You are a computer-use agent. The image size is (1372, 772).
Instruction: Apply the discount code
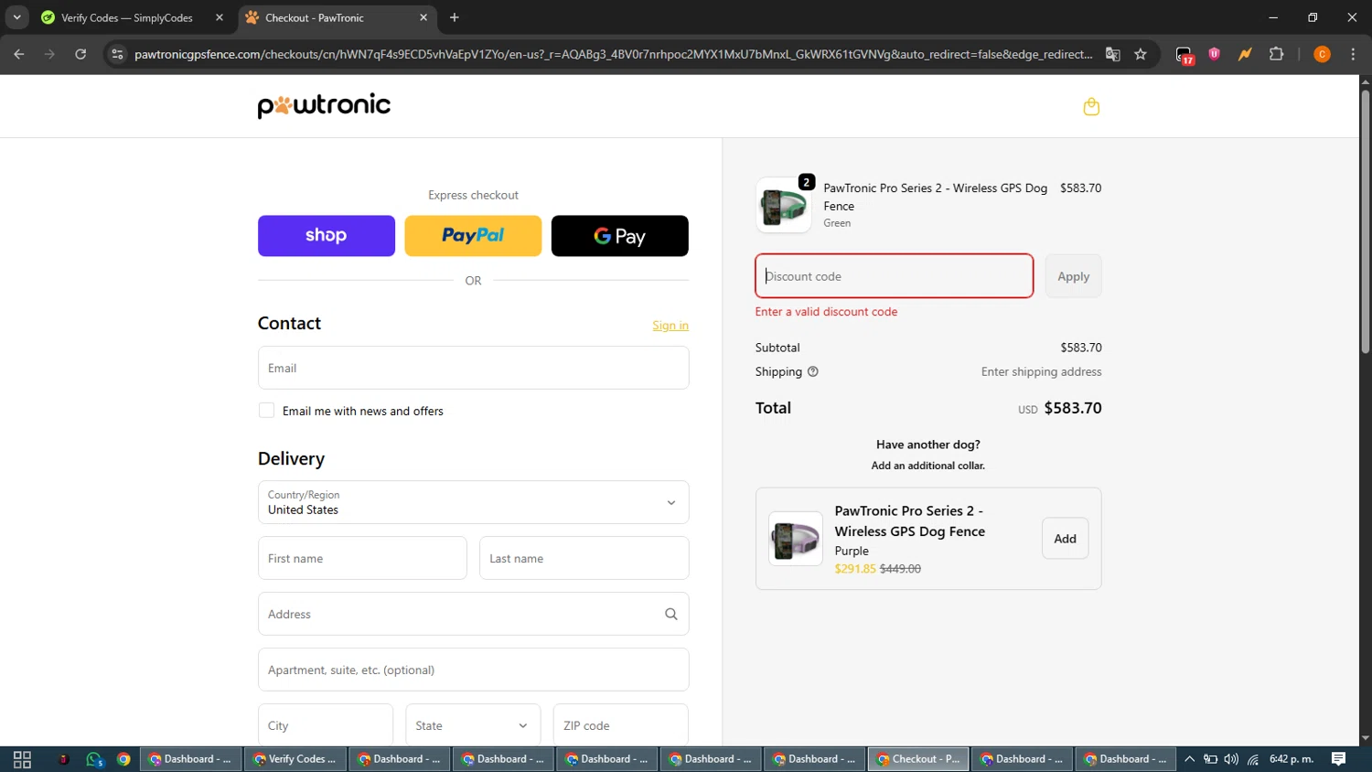coord(1074,276)
